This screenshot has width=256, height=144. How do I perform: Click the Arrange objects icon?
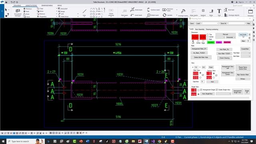tap(226, 15)
